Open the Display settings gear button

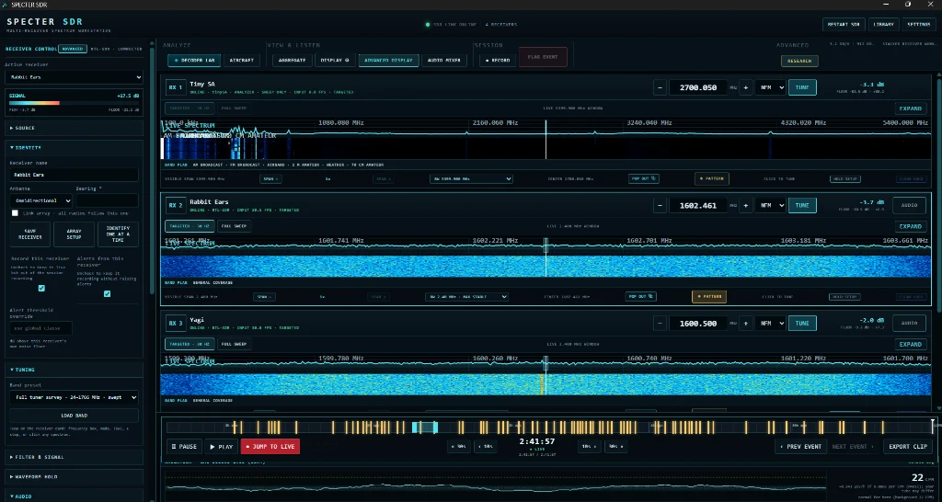pyautogui.click(x=335, y=61)
